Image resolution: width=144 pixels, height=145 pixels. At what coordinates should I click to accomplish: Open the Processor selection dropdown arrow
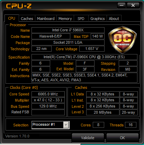point(66,125)
